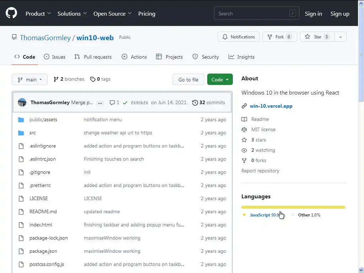Click the comment bubble icon with 1

click(x=112, y=103)
